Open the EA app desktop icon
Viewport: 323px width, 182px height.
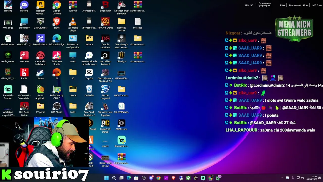click(57, 74)
